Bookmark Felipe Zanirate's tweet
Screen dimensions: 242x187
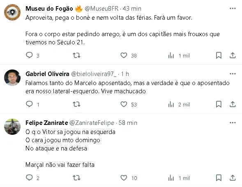tap(219, 178)
